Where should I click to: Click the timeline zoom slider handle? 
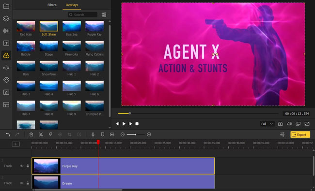[136, 134]
